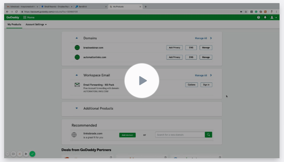Viewport: 284px width, 162px height.
Task: Open the account profile avatar icon
Action: [272, 18]
